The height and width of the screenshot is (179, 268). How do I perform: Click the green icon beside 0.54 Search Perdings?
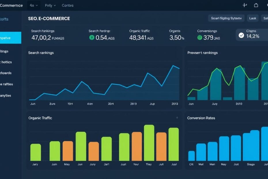click(92, 38)
